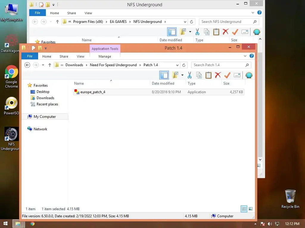Click Program Files (x86) breadcrumb
The height and width of the screenshot is (228, 305).
pos(88,21)
